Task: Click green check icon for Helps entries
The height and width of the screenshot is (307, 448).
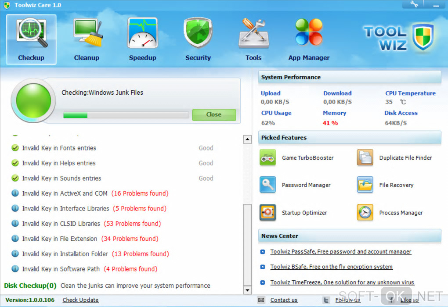Action: (x=15, y=163)
